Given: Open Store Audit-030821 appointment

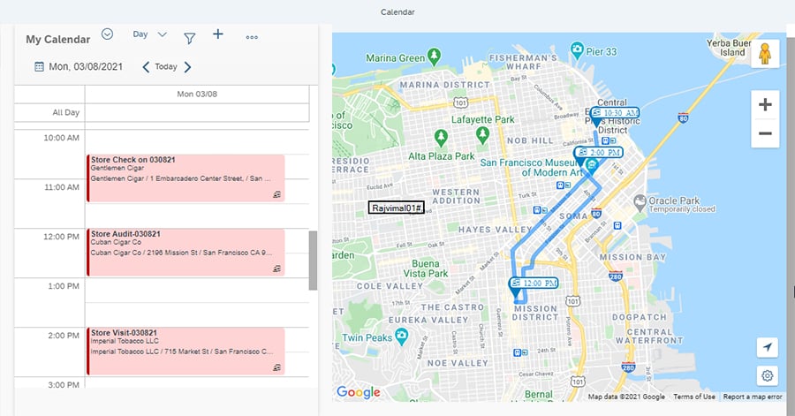Looking at the screenshot, I should 186,253.
